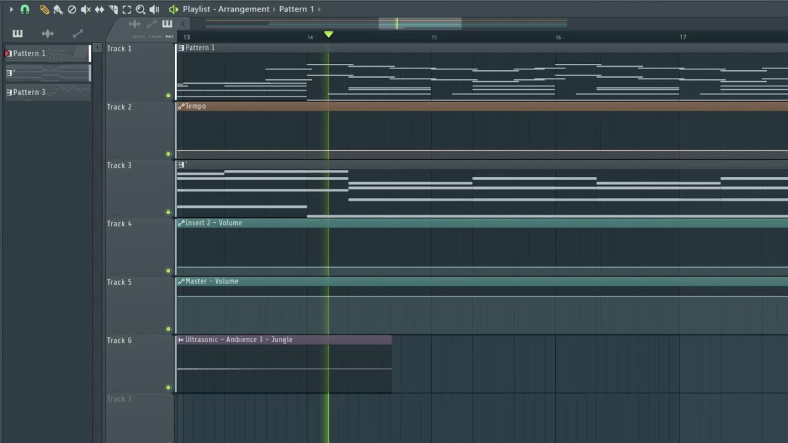This screenshot has width=788, height=443.
Task: Click the green playhead marker on timeline
Action: pyautogui.click(x=328, y=34)
